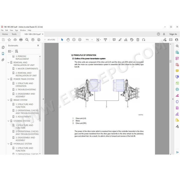
Task: Zoom out with minus circle icon
Action: 74,40
